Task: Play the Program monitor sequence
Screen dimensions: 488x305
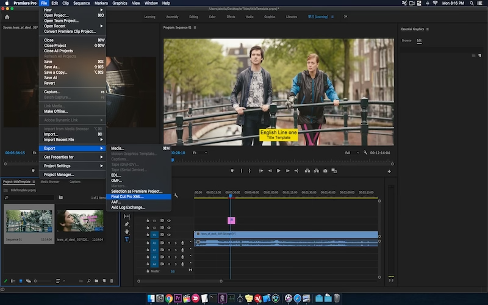Action: pos(279,171)
